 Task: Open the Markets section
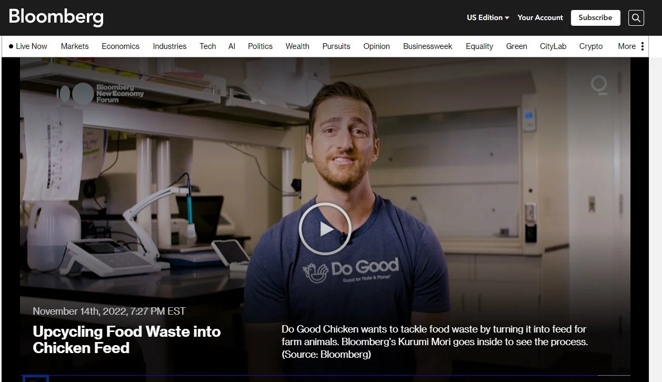click(75, 46)
